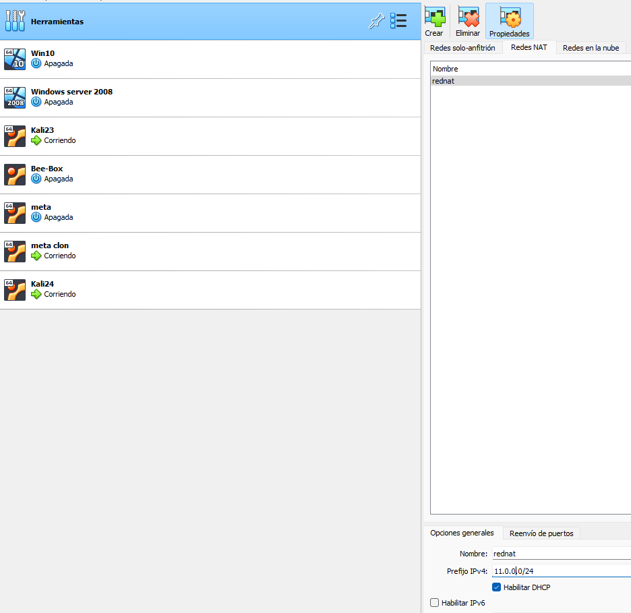This screenshot has width=631, height=613.
Task: Select the Bee-Box name text
Action: (x=47, y=169)
